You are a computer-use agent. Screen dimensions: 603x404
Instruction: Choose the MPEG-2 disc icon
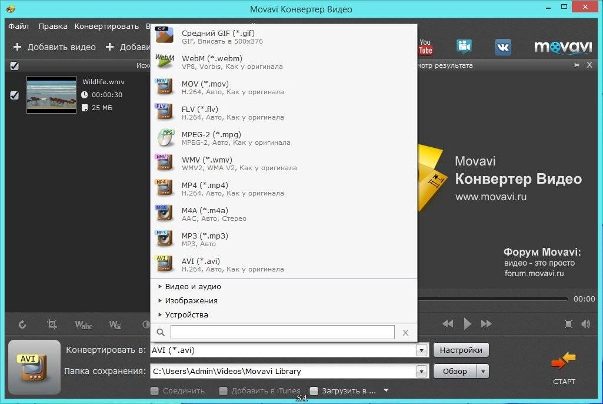coord(166,137)
